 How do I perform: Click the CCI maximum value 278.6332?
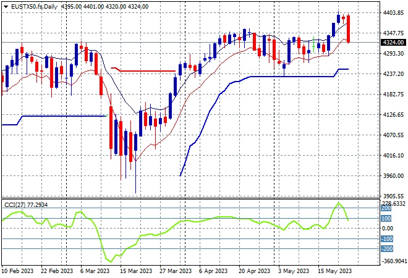click(x=394, y=203)
